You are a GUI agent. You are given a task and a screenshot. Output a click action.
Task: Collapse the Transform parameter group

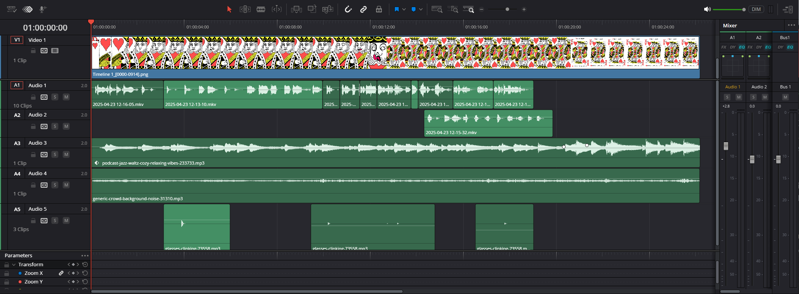(14, 265)
